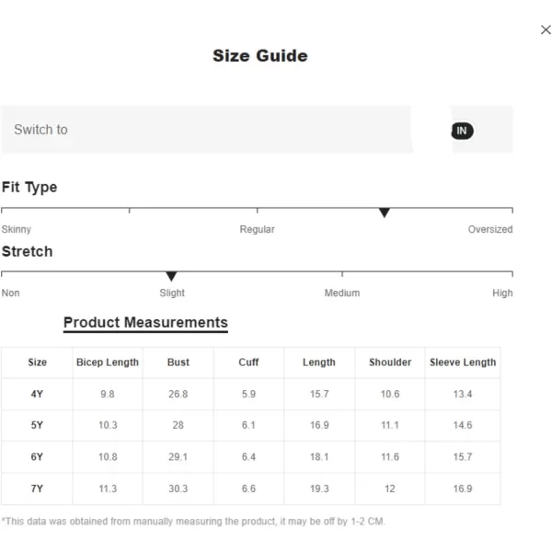Screen dimensions: 552x552
Task: Select the 7Y size row
Action: pyautogui.click(x=250, y=489)
